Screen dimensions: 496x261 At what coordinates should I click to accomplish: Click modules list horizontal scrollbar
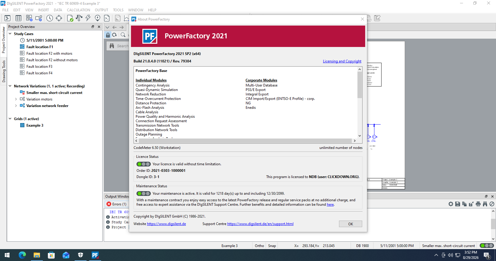[245, 141]
